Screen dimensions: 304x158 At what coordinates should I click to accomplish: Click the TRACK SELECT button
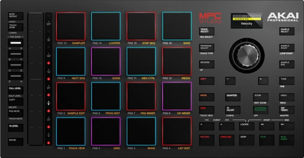pos(207,31)
